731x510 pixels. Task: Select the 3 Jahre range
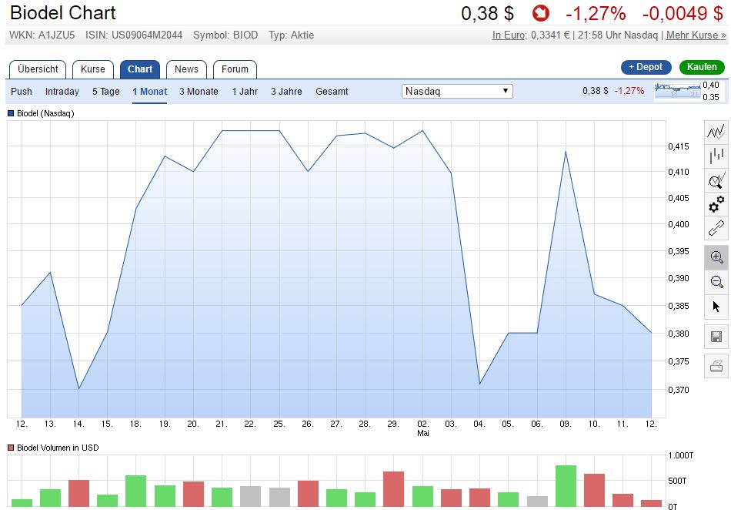tap(286, 92)
